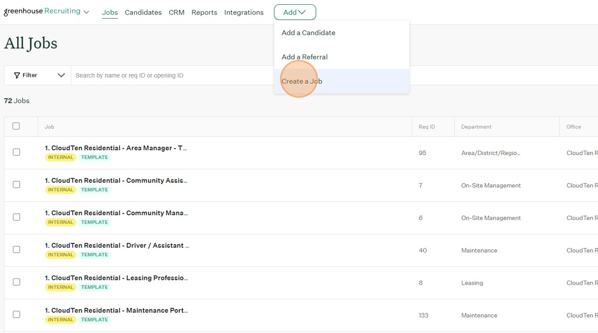
Task: Open the Integrations tab
Action: point(243,12)
